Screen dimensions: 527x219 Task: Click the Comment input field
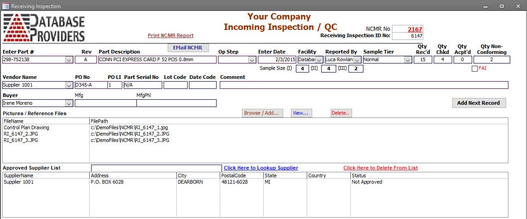point(364,85)
